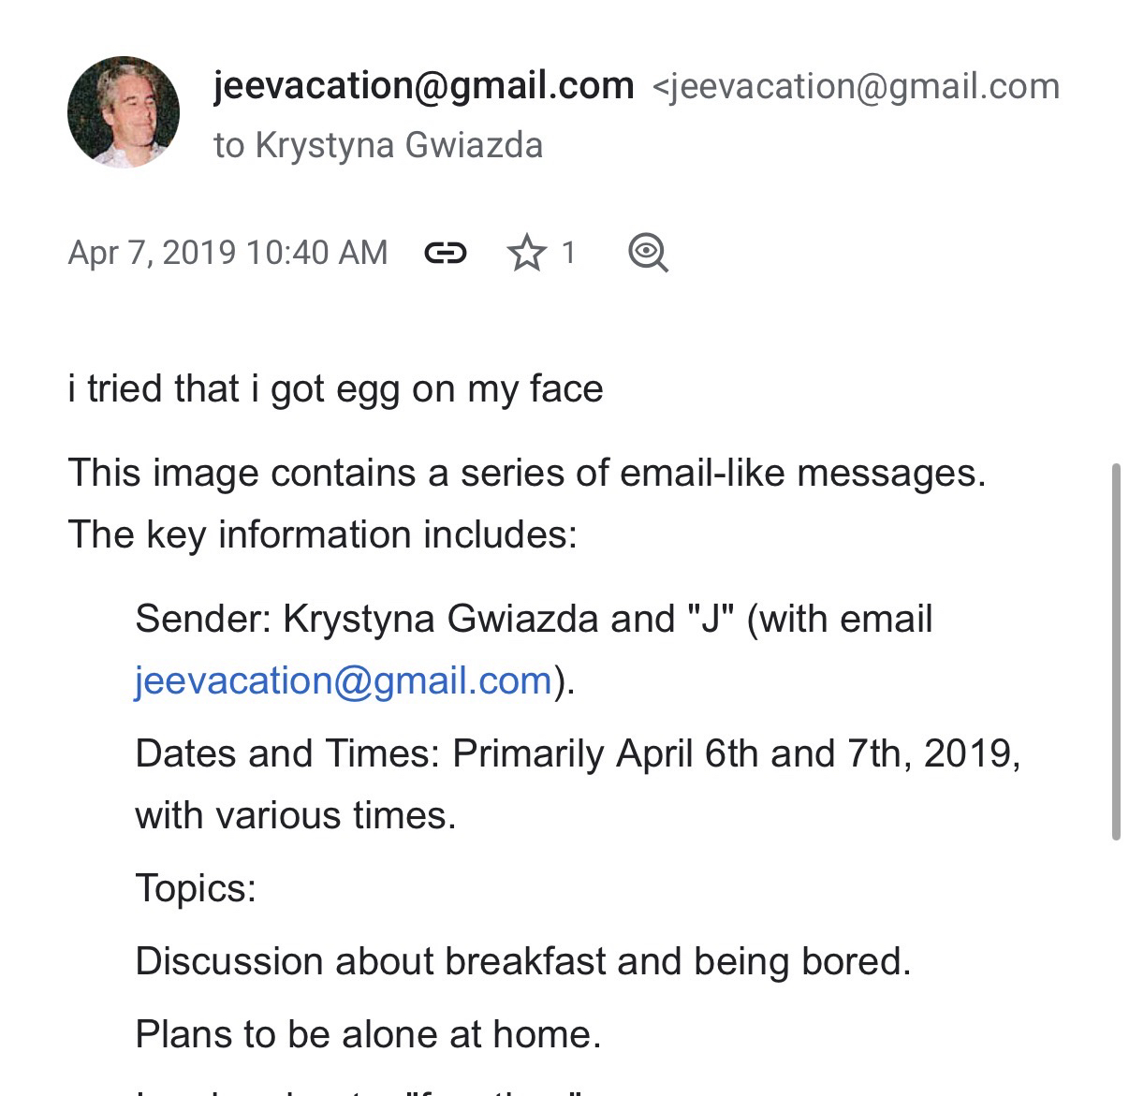This screenshot has height=1096, width=1129.
Task: Click "The key information includes:" text
Action: [x=322, y=534]
